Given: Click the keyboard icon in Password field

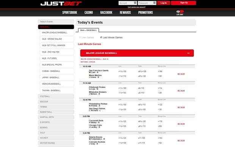Looking at the screenshot, I should point(154,3).
